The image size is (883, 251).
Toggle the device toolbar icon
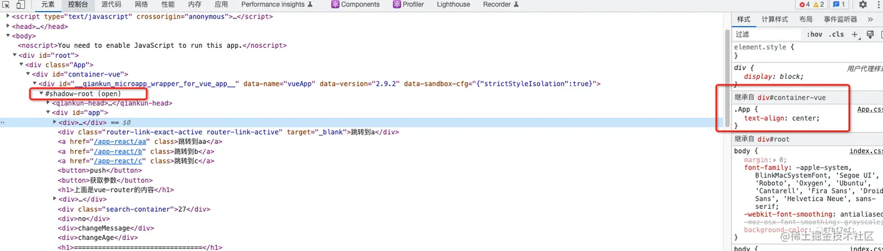21,5
